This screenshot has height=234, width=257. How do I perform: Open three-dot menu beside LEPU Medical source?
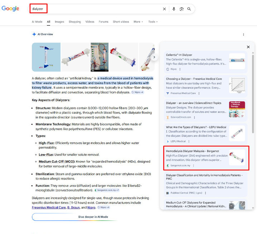(x=189, y=141)
